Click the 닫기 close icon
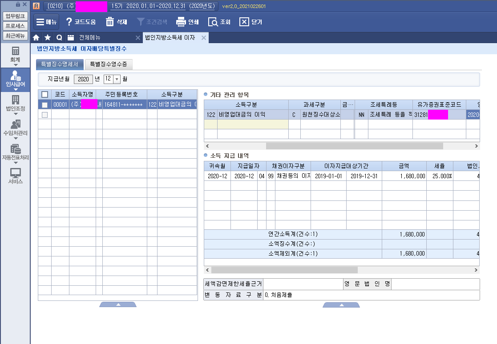The image size is (497, 344). (244, 22)
